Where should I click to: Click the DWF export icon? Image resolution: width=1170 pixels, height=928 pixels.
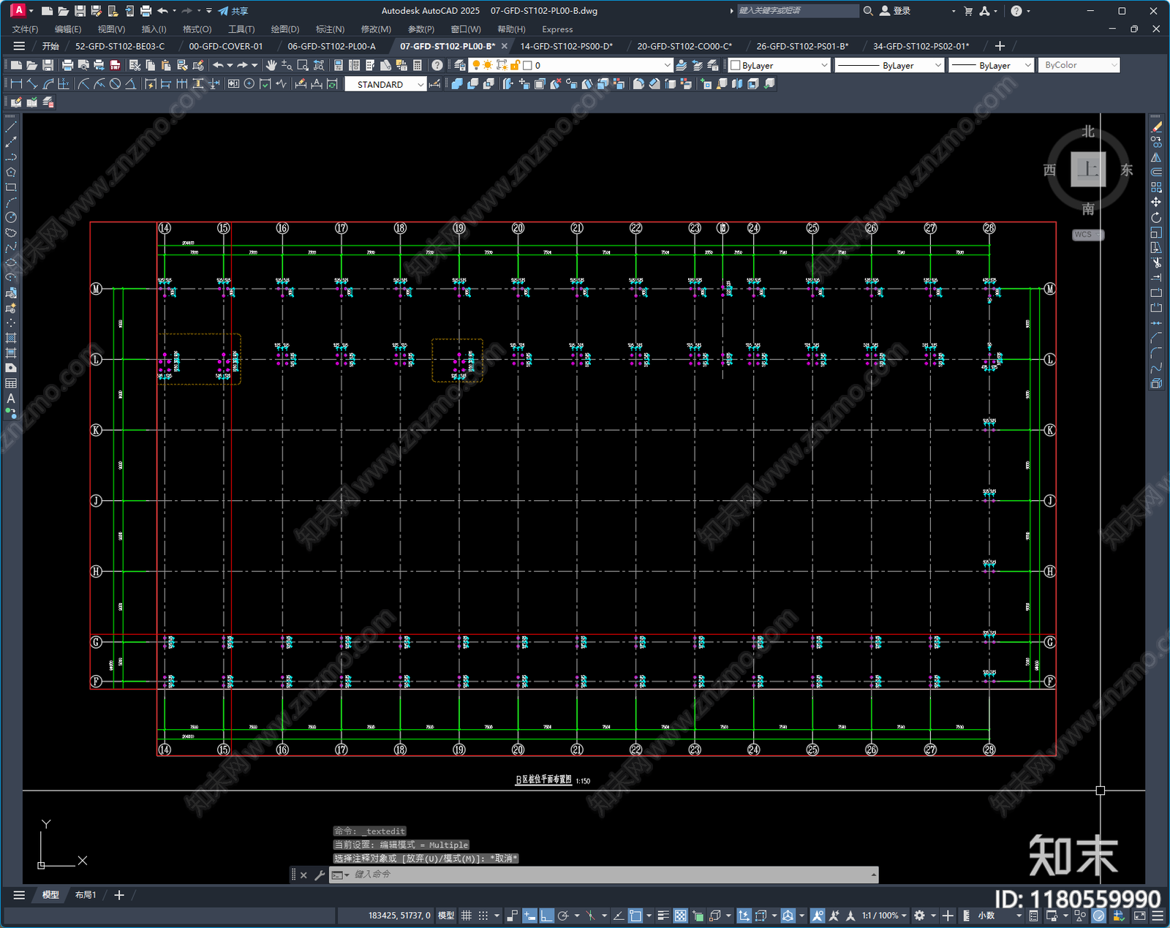(x=115, y=65)
